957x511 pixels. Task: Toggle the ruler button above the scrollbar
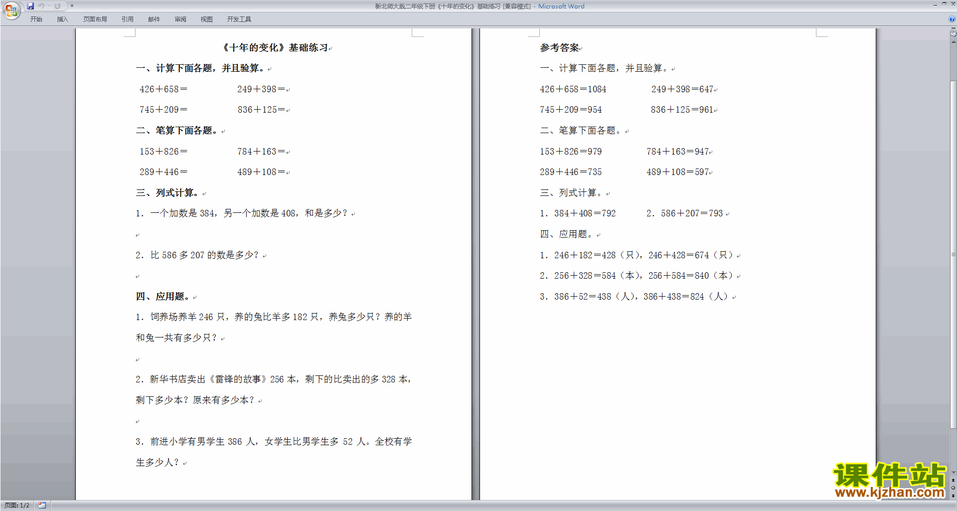pos(953,33)
